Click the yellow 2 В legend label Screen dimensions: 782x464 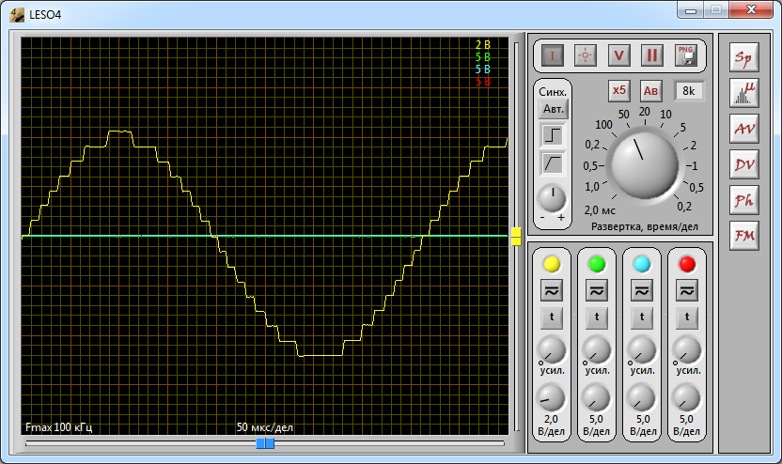tap(483, 45)
